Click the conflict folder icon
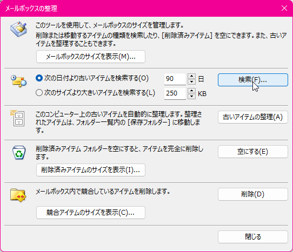 click(18, 195)
